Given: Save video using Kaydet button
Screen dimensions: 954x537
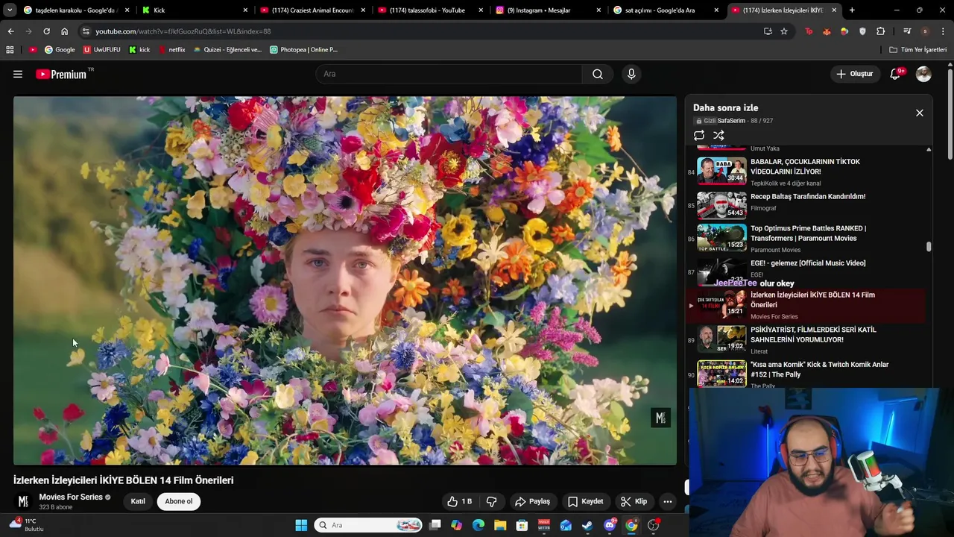Looking at the screenshot, I should click(585, 501).
